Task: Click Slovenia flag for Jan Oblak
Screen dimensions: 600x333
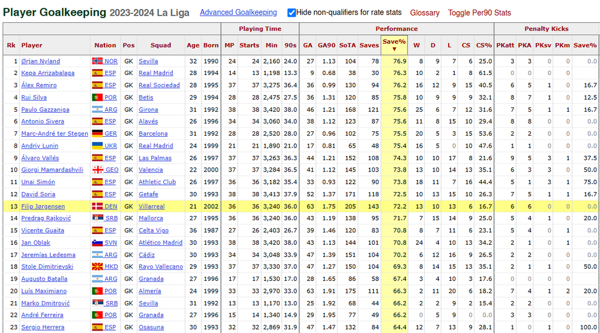Action: (97, 242)
